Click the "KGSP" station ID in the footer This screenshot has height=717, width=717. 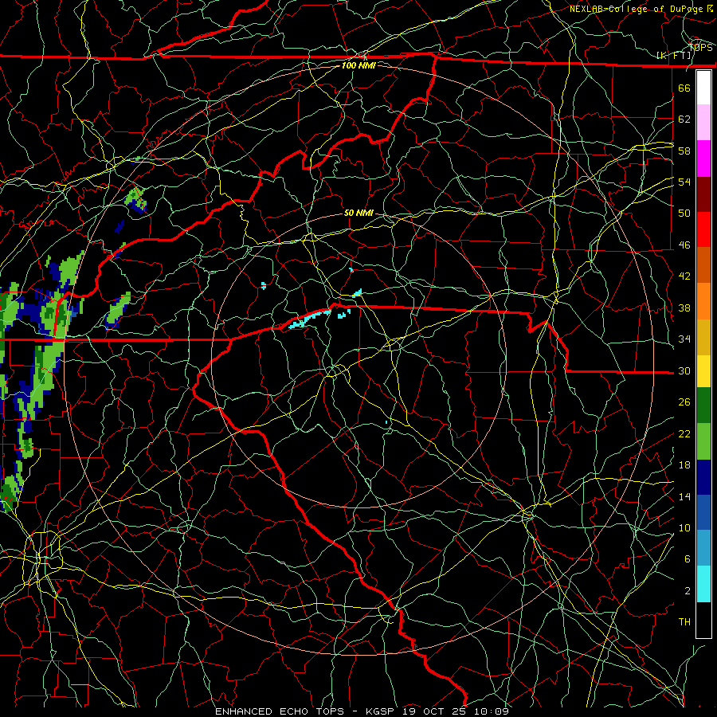click(x=382, y=711)
